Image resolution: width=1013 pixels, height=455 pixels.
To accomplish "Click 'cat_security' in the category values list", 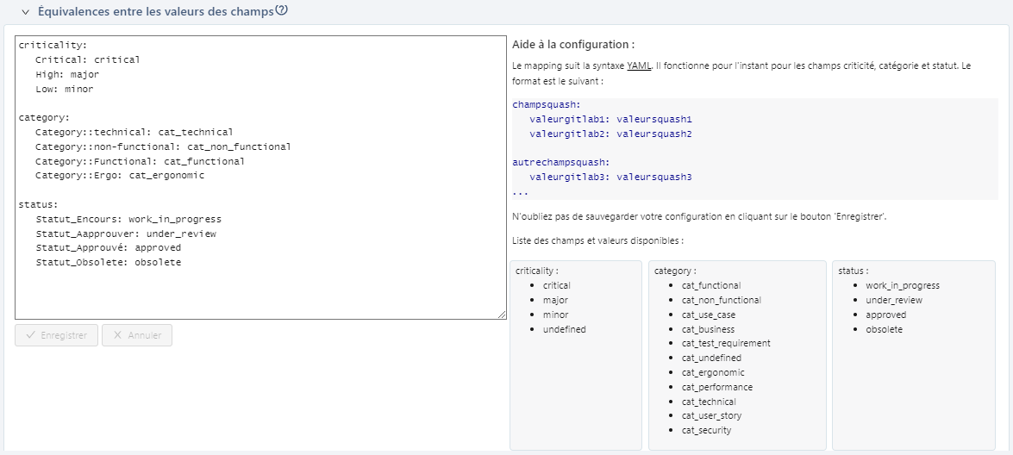I will tap(706, 430).
